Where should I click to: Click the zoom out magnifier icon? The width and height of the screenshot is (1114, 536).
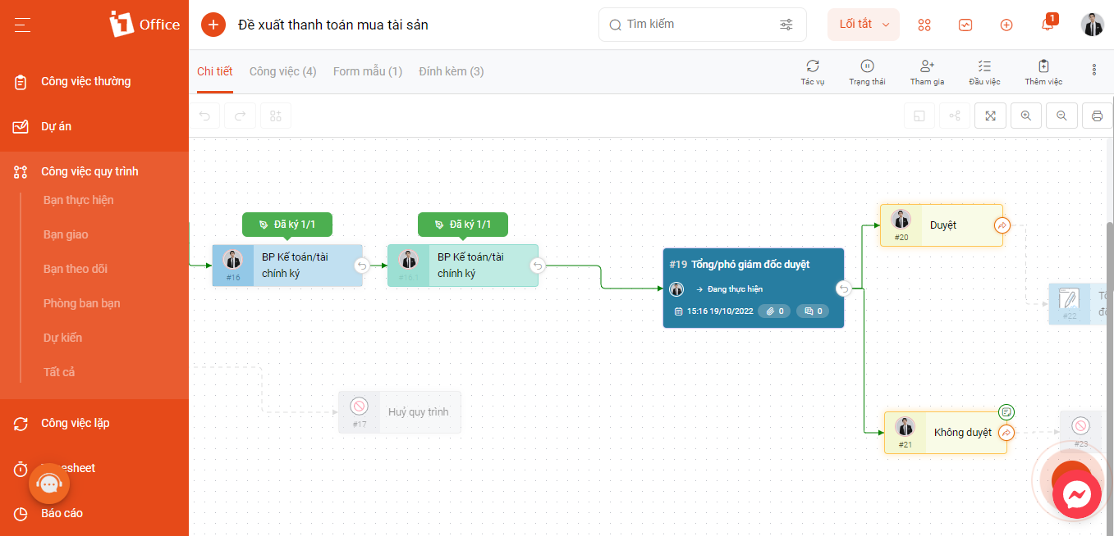1061,116
